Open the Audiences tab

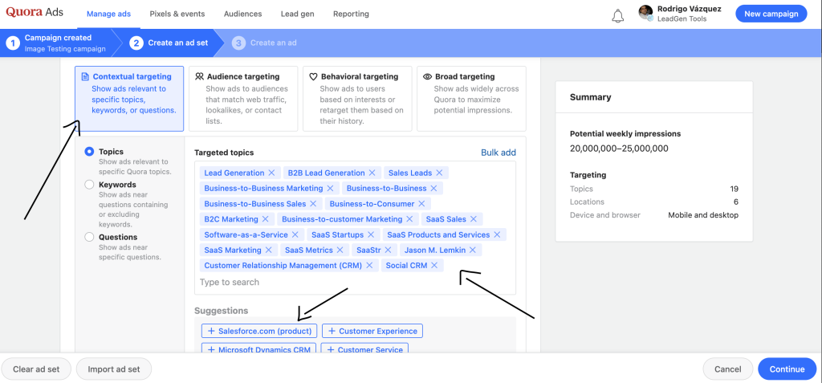[242, 14]
